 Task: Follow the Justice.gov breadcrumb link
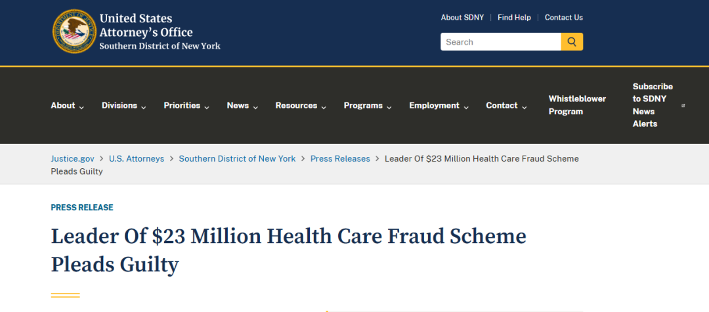coord(72,159)
